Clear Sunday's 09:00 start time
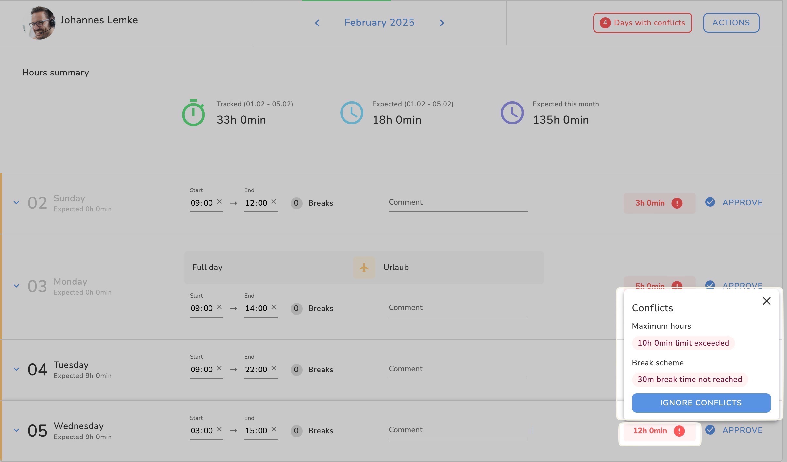787x462 pixels. 219,202
